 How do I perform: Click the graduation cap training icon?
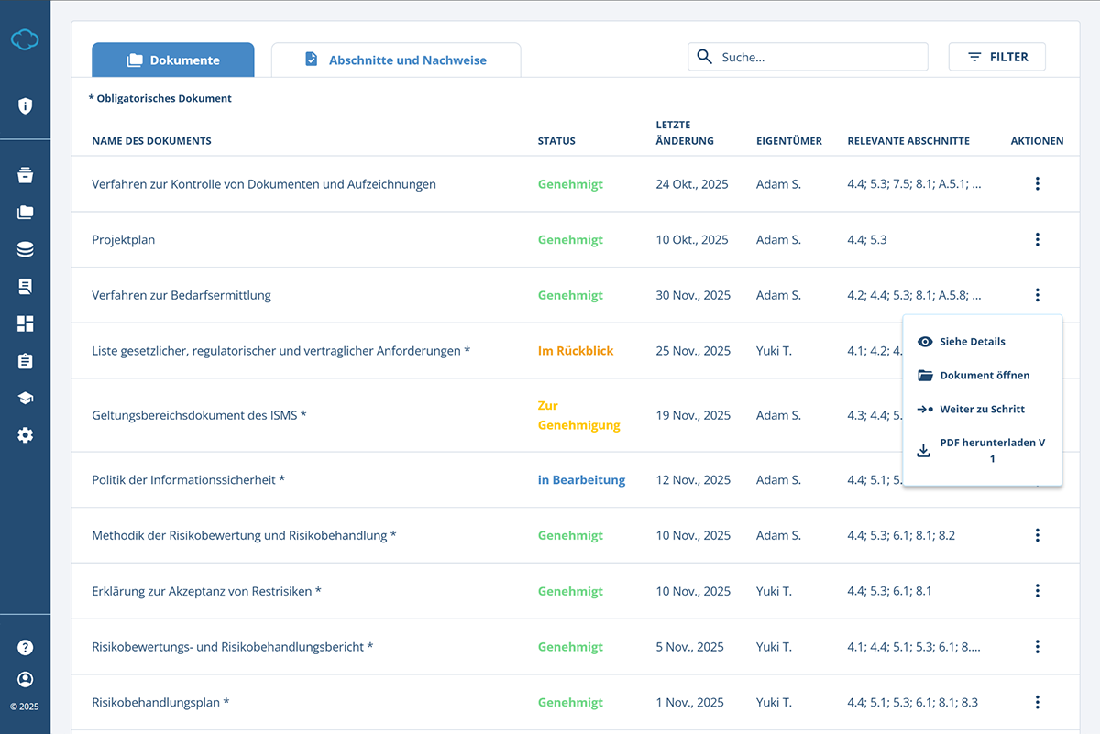(25, 398)
